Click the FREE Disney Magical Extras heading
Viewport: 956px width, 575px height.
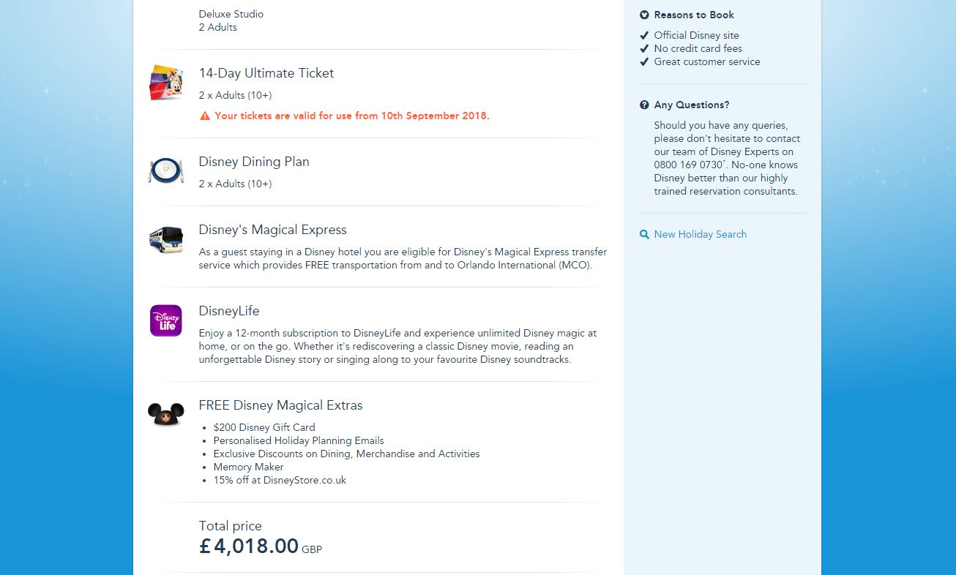click(280, 405)
